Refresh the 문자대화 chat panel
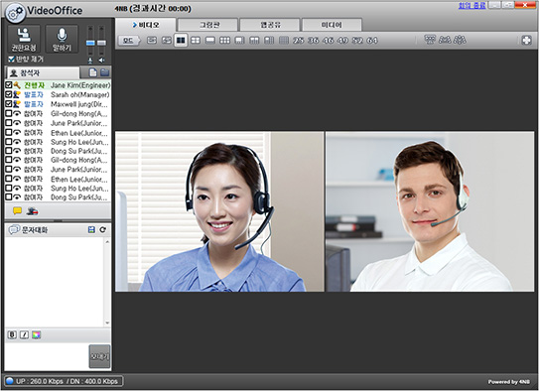This screenshot has height=391, width=539. point(103,229)
